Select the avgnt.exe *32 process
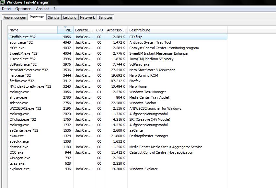 (117, 42)
